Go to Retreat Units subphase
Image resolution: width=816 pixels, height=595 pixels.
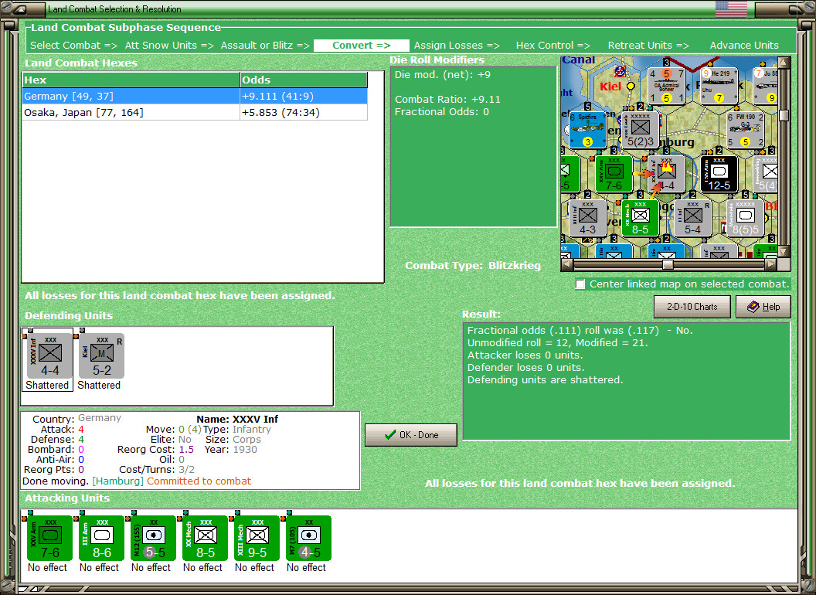pyautogui.click(x=648, y=46)
